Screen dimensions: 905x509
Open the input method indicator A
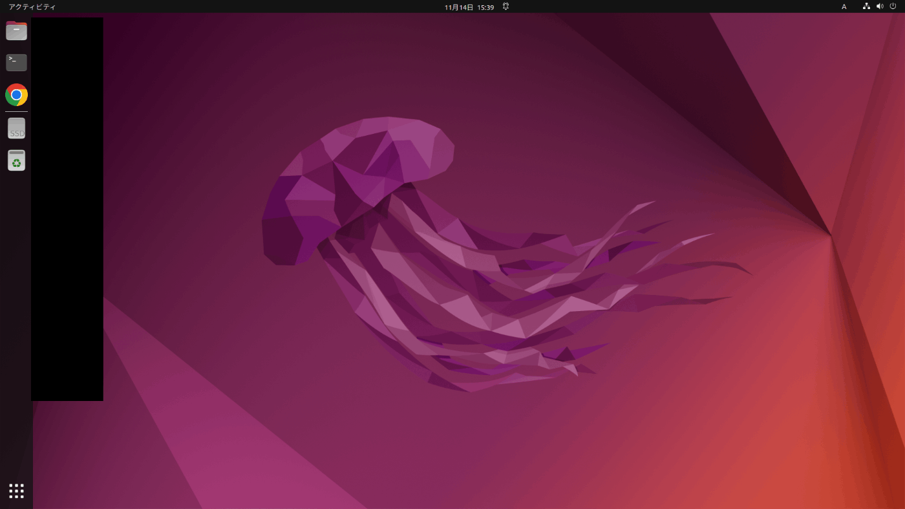tap(844, 6)
